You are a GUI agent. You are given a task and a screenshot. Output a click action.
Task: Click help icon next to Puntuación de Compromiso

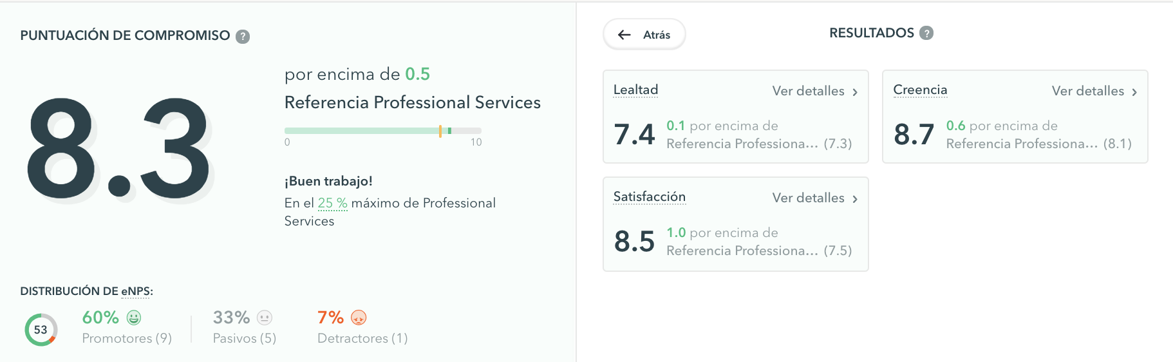pyautogui.click(x=243, y=37)
